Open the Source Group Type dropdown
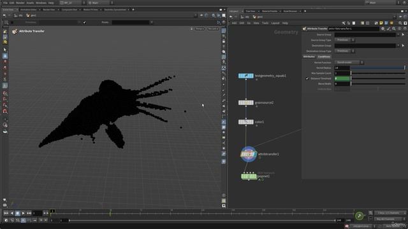The width and height of the screenshot is (408, 229). pyautogui.click(x=344, y=40)
